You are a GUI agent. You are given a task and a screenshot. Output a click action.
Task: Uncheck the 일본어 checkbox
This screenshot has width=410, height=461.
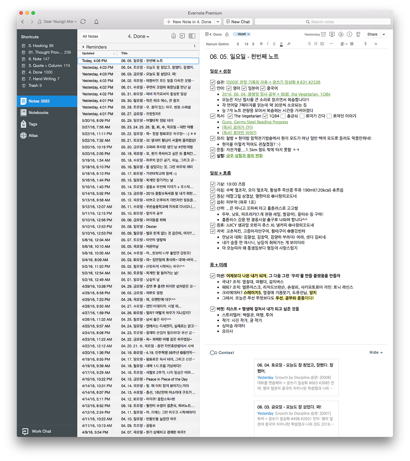pos(244,88)
